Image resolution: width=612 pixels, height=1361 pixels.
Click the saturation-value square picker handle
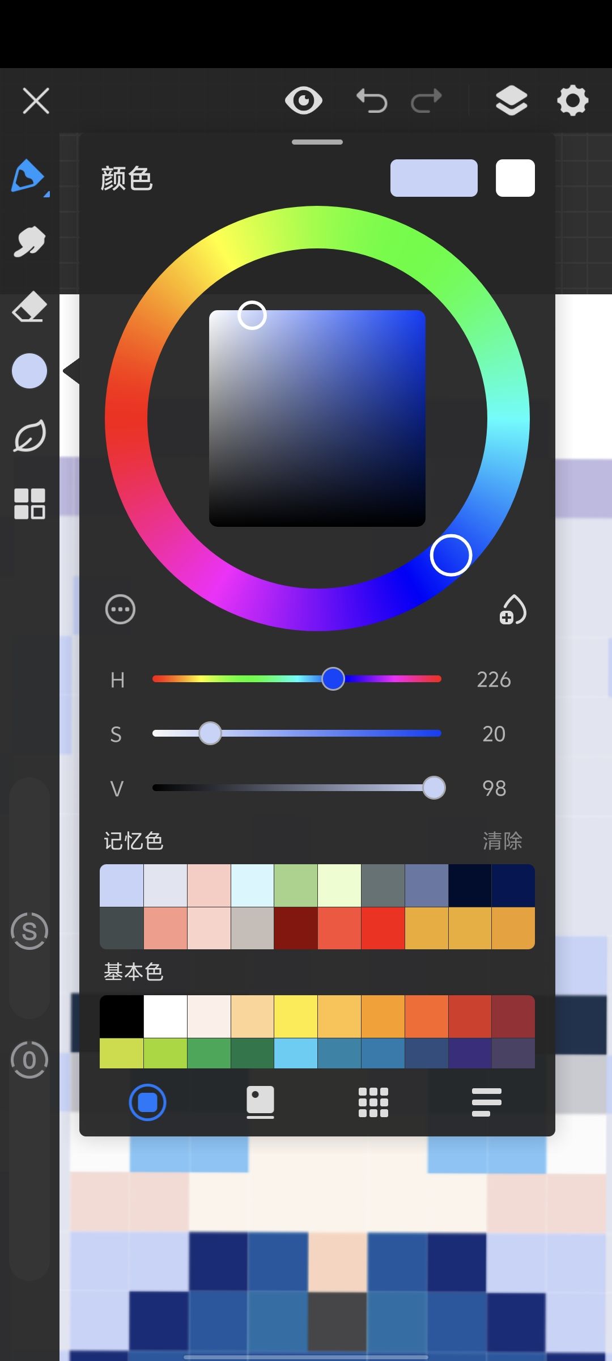point(252,315)
